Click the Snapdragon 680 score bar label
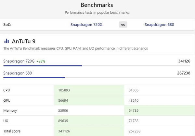The image size is (195, 136). click(x=18, y=73)
